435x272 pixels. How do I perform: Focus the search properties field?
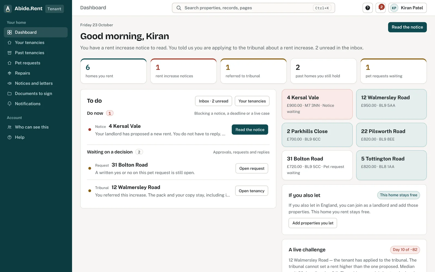point(253,8)
